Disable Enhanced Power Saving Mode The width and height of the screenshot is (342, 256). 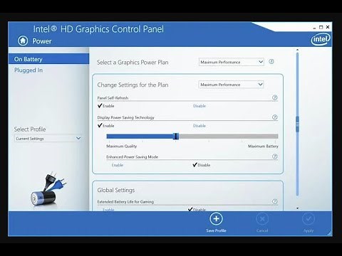tap(202, 165)
